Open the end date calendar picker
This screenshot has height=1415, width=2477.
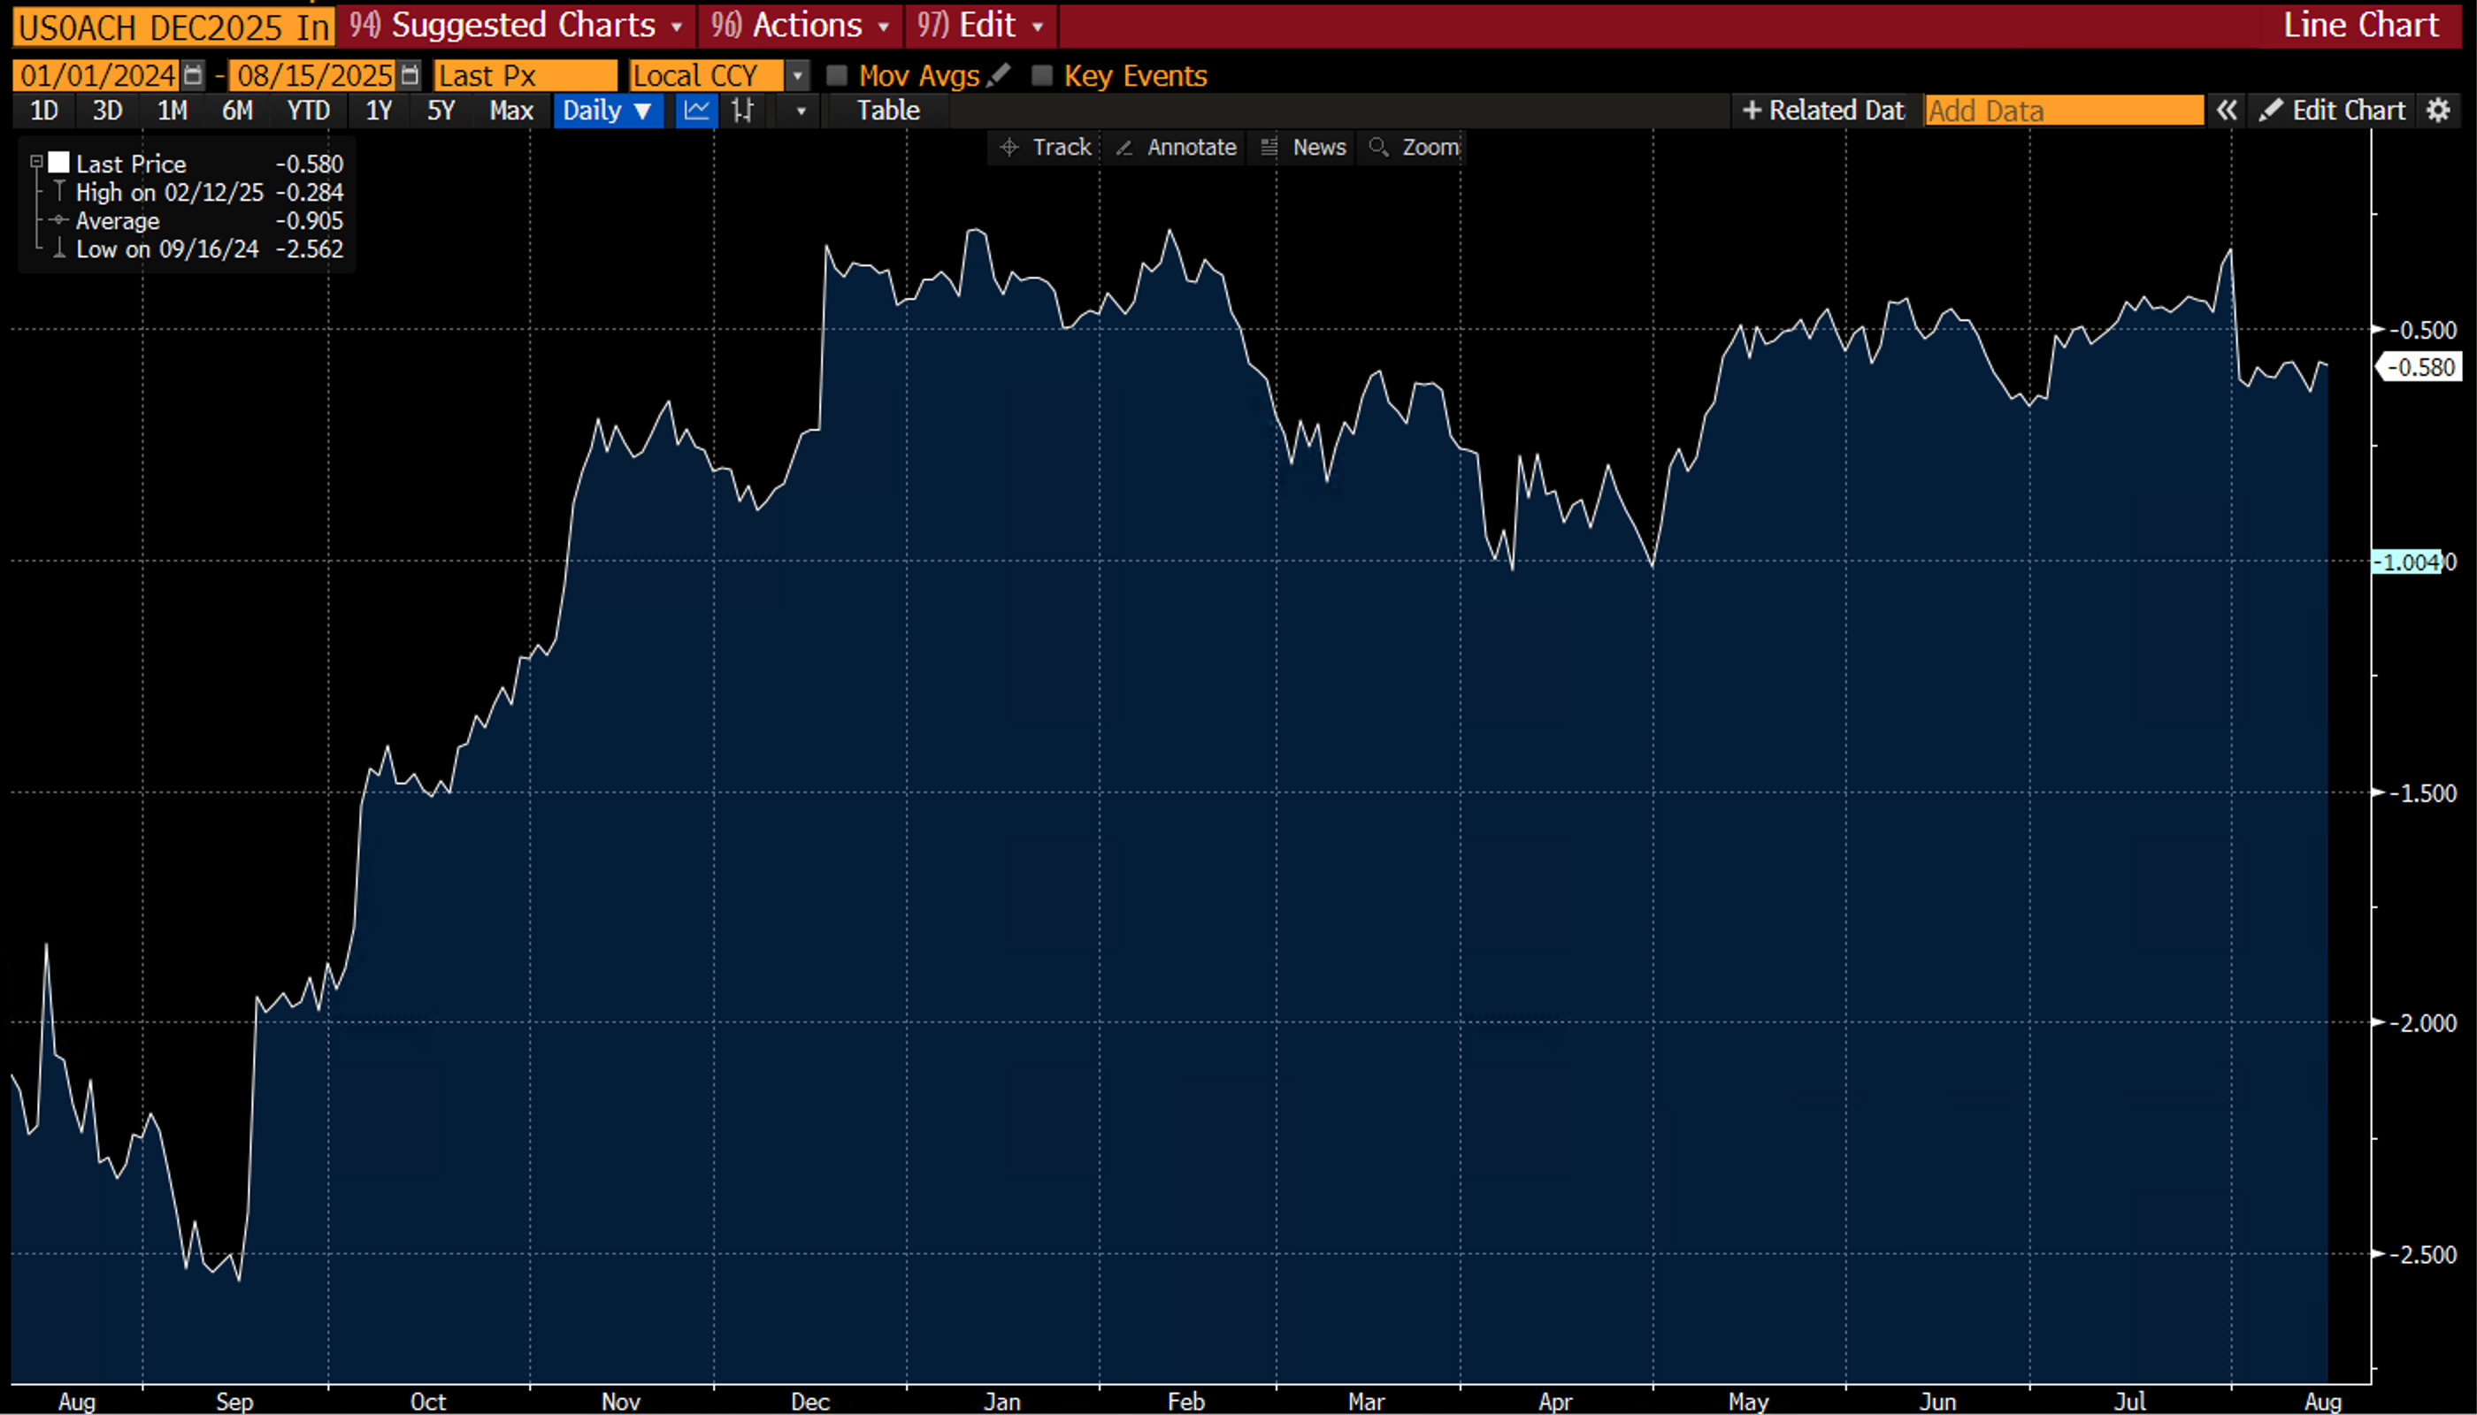click(x=410, y=75)
